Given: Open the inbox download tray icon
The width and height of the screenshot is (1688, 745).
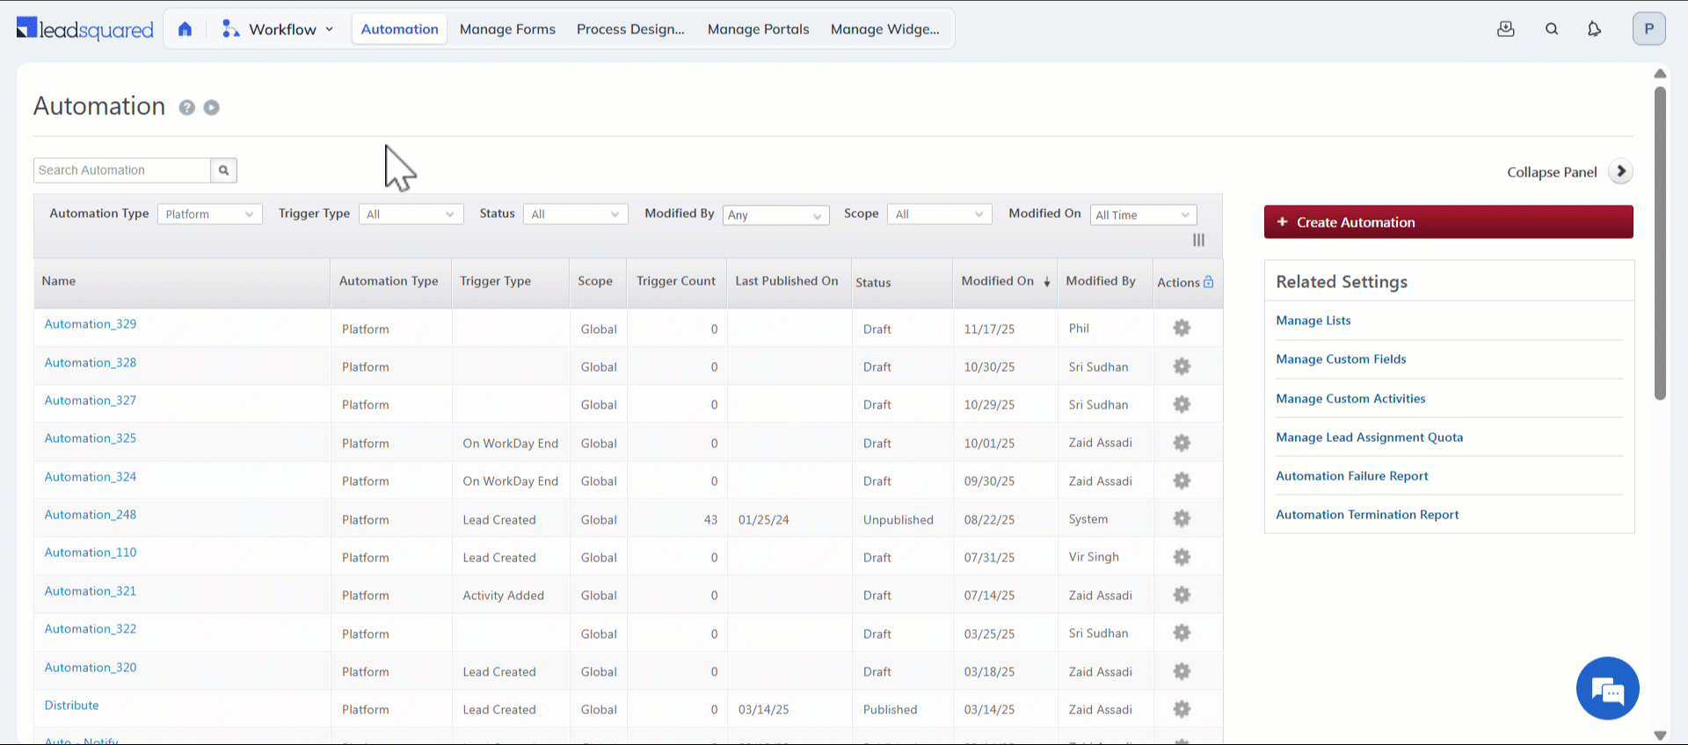Looking at the screenshot, I should coord(1506,29).
